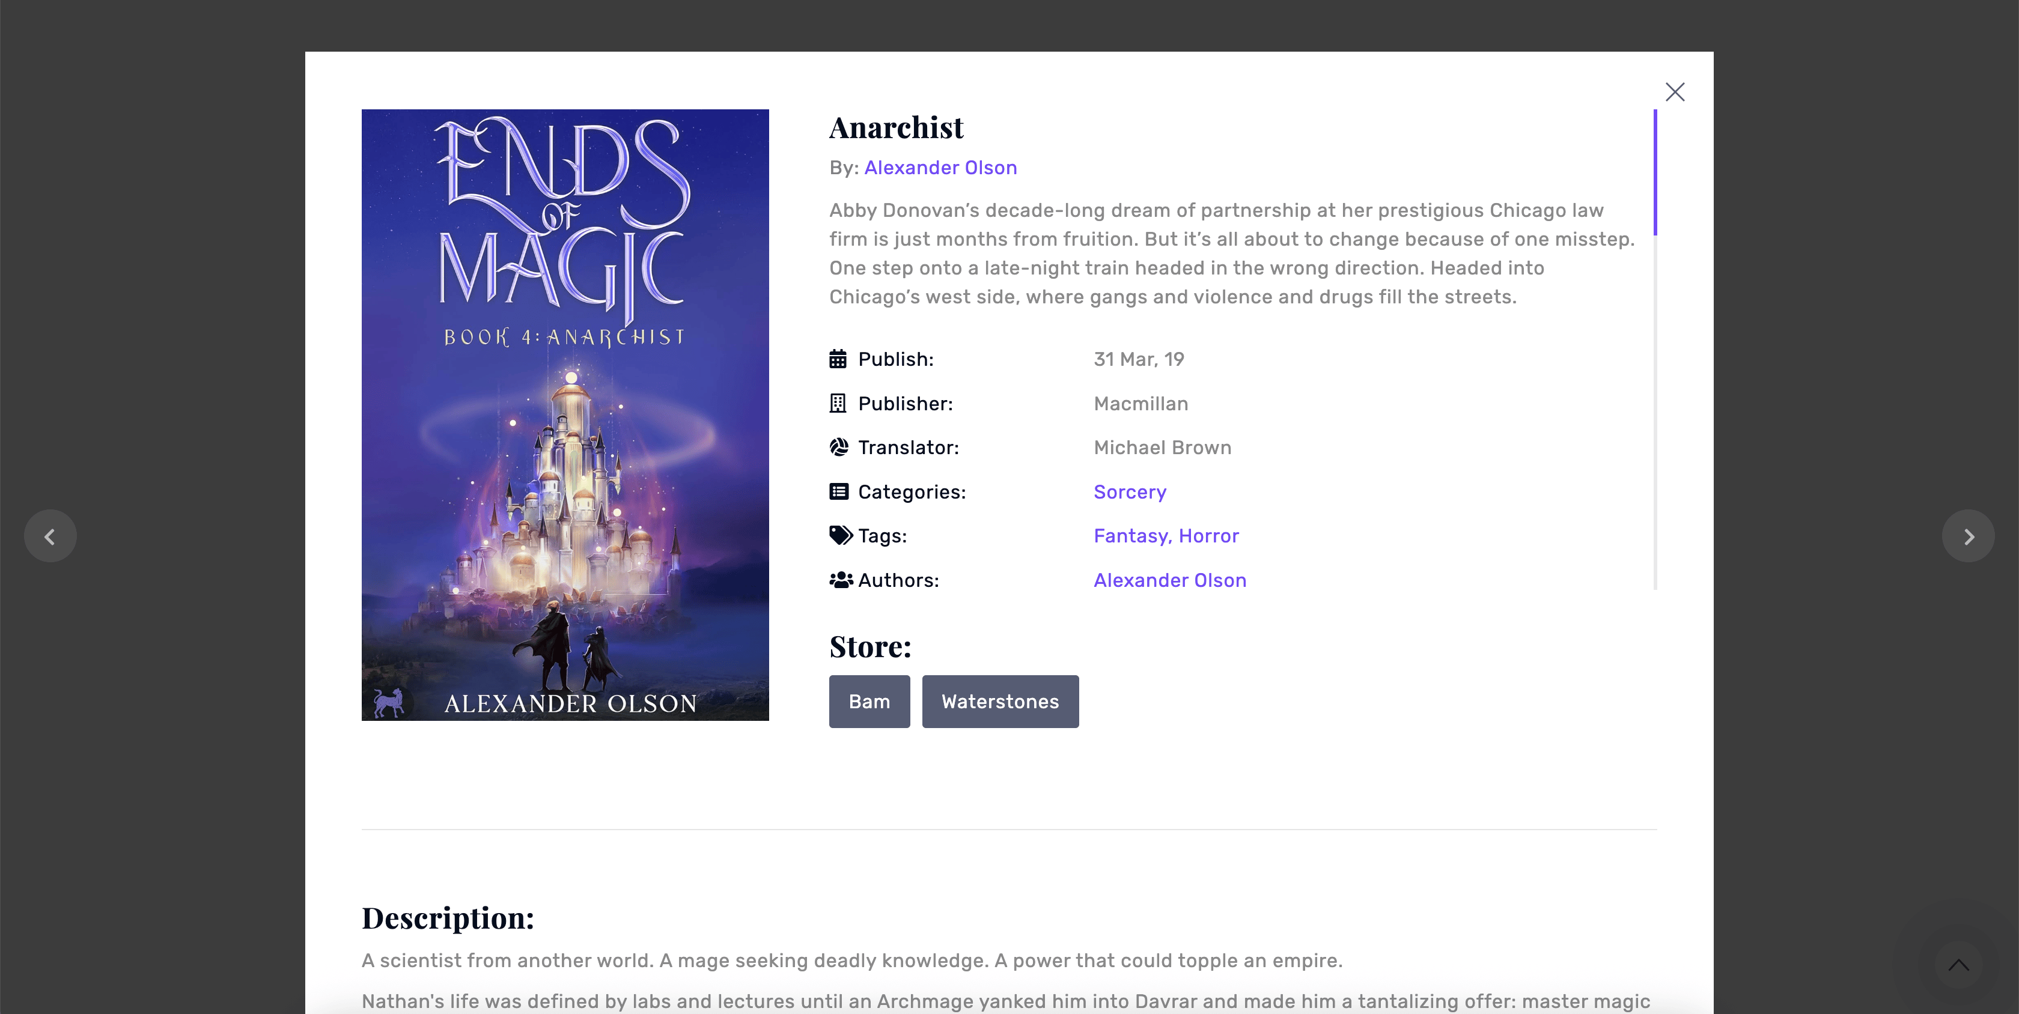Click the Anarchist book title heading
This screenshot has height=1014, width=2019.
(x=896, y=128)
